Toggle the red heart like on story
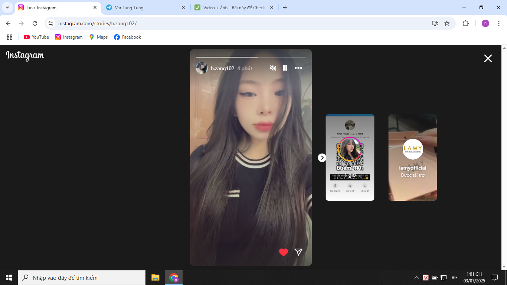Image resolution: width=507 pixels, height=285 pixels. (x=284, y=252)
